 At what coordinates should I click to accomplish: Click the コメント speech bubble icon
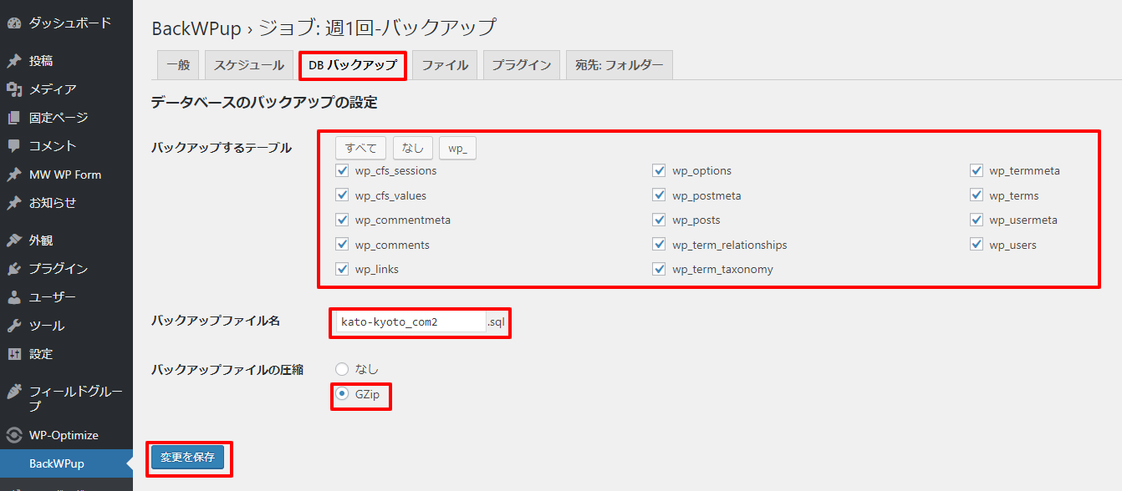[x=13, y=146]
